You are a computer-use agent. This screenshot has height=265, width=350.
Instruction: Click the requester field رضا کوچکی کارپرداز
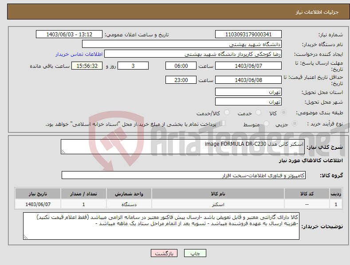pyautogui.click(x=193, y=54)
